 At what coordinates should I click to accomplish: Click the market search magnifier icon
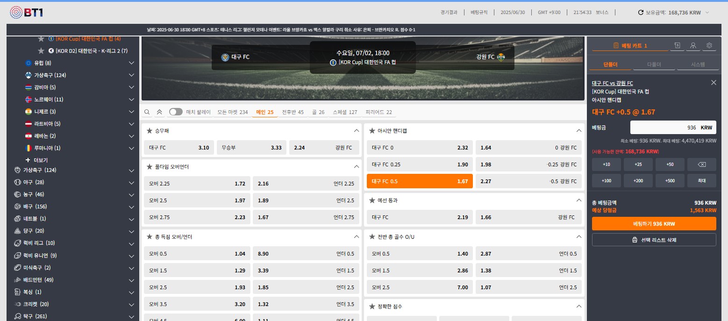pyautogui.click(x=147, y=112)
